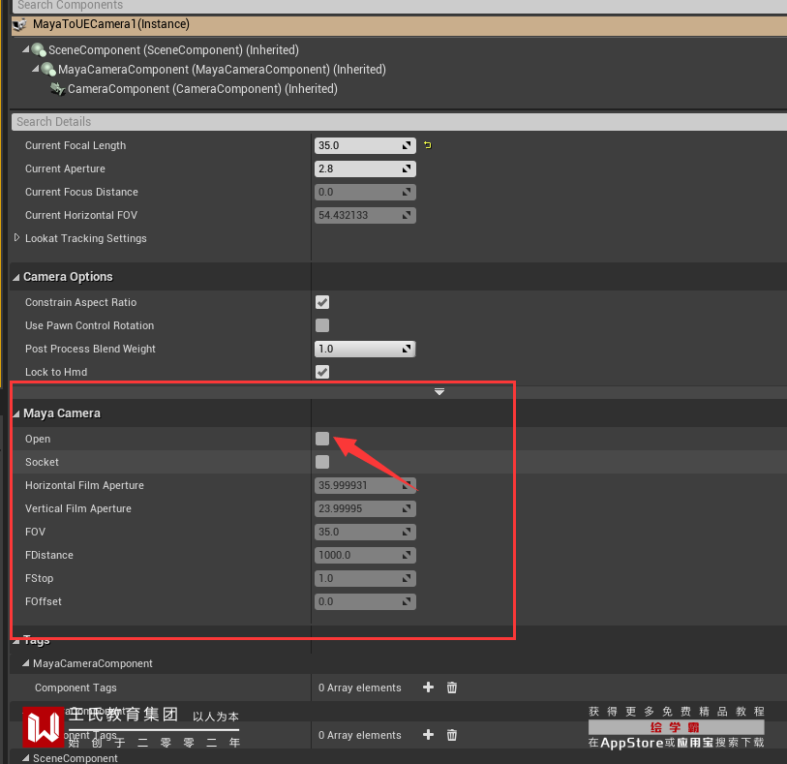Viewport: 787px width, 764px height.
Task: Select SceneComponent (Inherited) in tree
Action: [173, 50]
